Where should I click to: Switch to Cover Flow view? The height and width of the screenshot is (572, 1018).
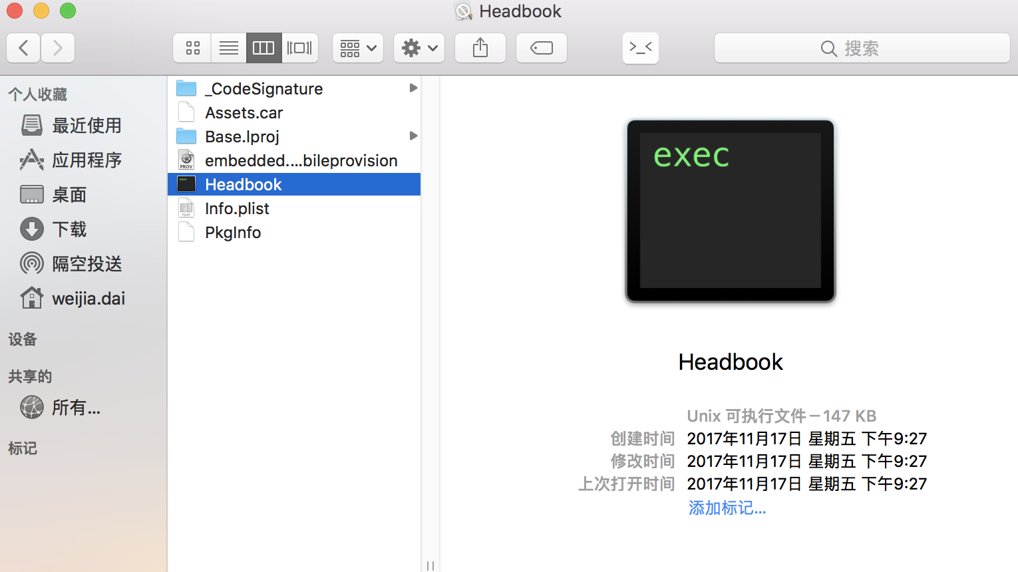[x=299, y=48]
